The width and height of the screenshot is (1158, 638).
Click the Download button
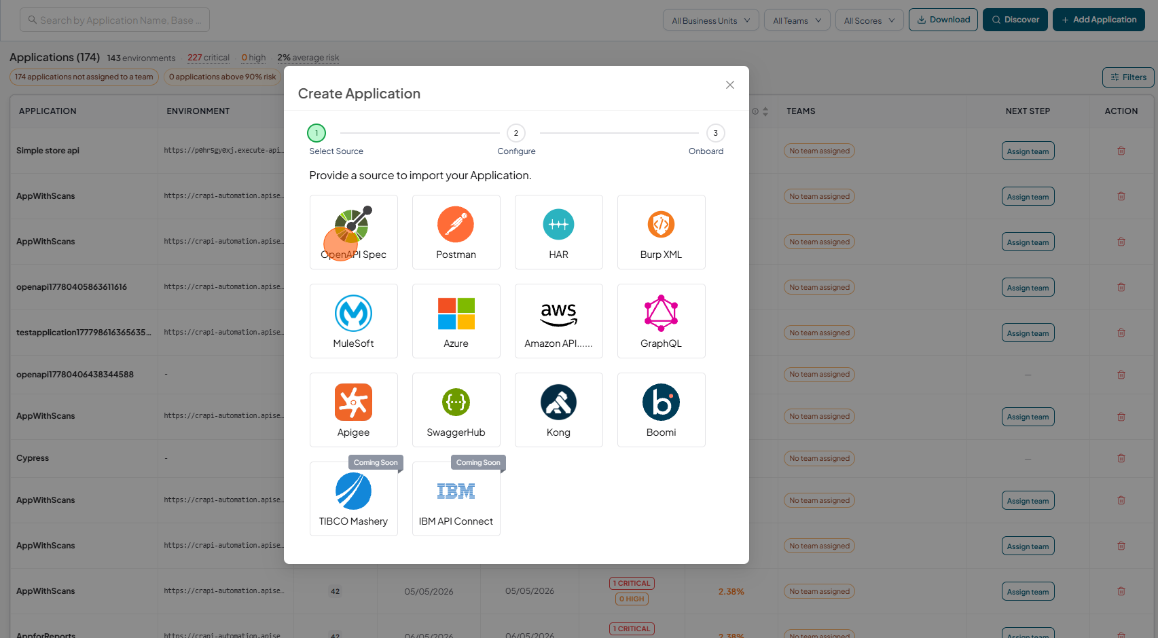pyautogui.click(x=943, y=20)
